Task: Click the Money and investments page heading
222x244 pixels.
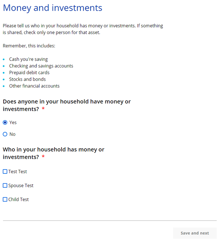Action: point(52,8)
